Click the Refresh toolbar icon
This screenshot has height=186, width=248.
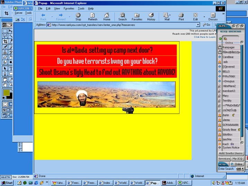point(93,17)
